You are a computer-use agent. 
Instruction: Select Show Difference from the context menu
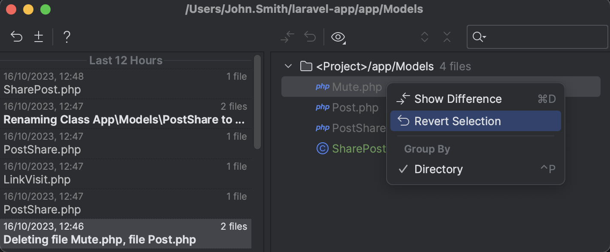[458, 99]
